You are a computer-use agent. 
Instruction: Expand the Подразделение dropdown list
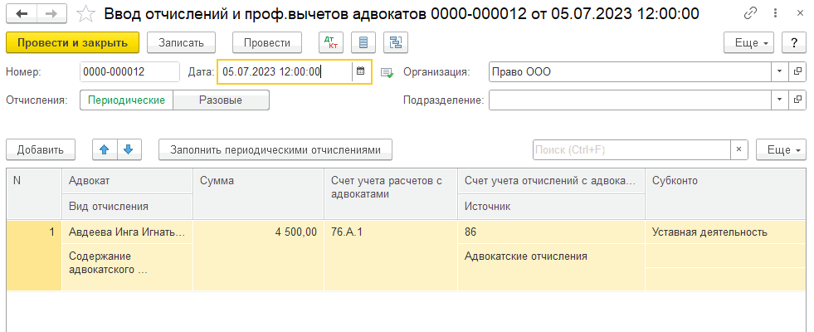(779, 100)
